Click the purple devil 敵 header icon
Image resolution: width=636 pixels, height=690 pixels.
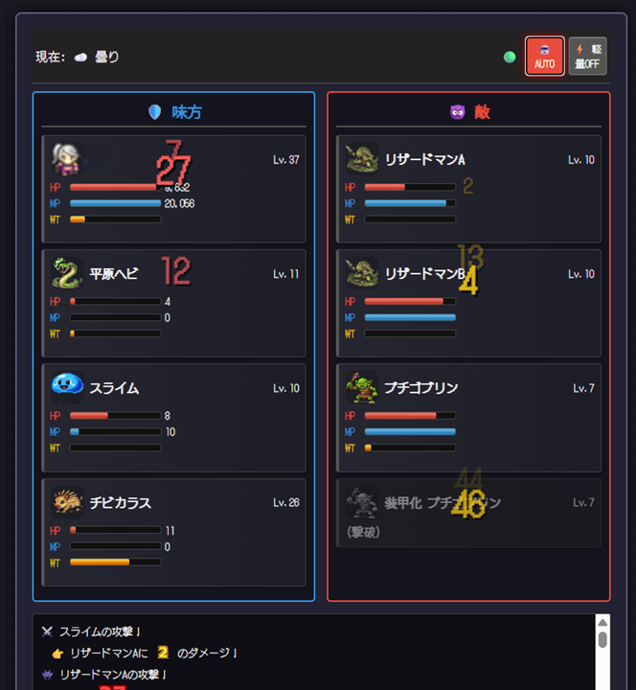click(458, 112)
